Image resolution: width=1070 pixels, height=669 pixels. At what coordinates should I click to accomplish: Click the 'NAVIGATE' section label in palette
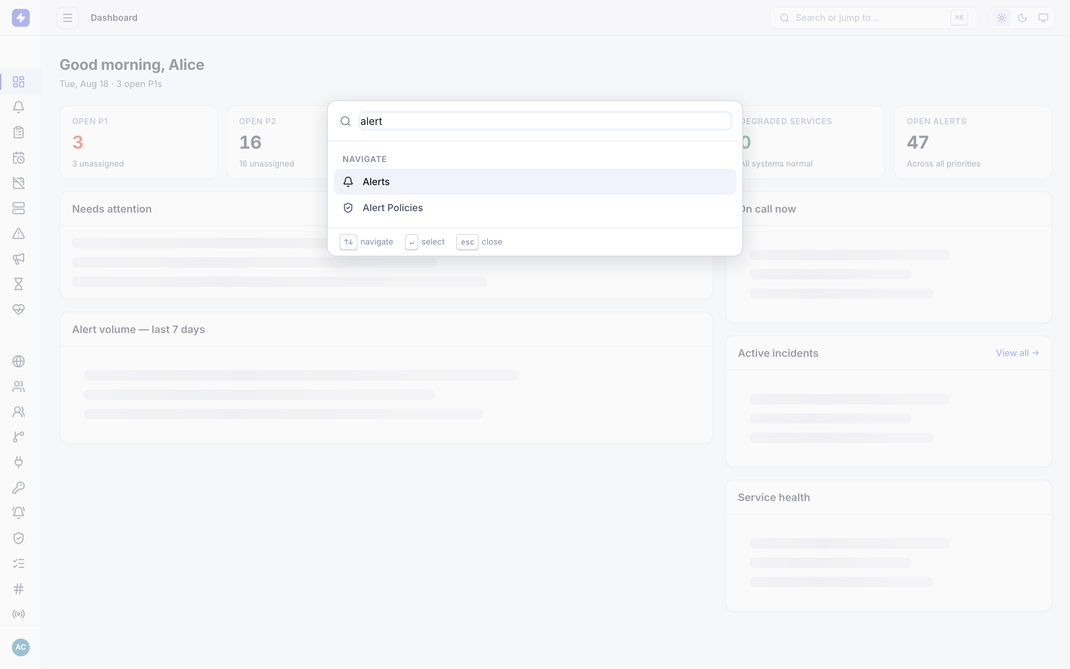pos(364,159)
